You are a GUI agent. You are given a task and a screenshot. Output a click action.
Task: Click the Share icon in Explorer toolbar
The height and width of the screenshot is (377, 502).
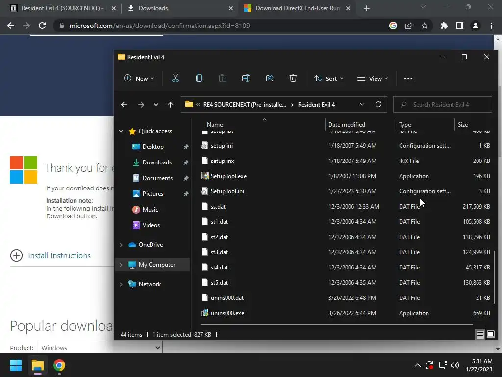tap(270, 78)
